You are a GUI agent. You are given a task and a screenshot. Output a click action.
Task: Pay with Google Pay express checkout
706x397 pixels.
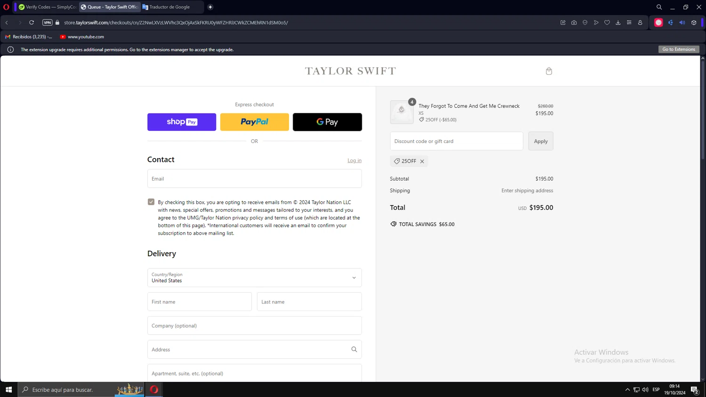point(327,122)
